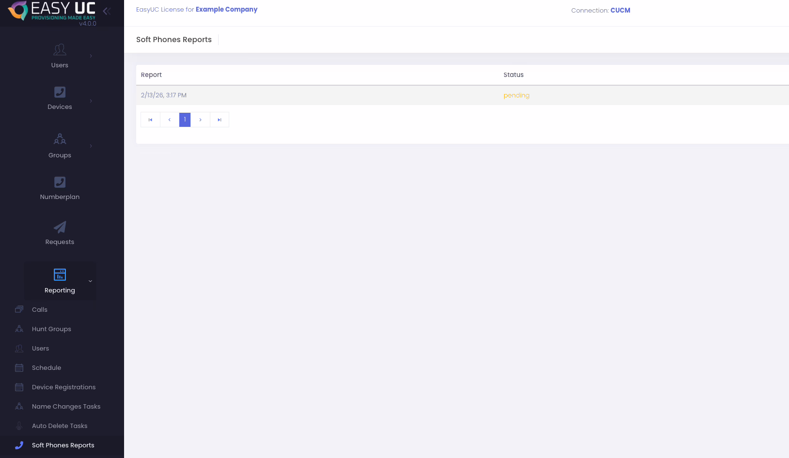Open the 2/13/26, 3:17 PM report
The width and height of the screenshot is (789, 458).
point(164,95)
